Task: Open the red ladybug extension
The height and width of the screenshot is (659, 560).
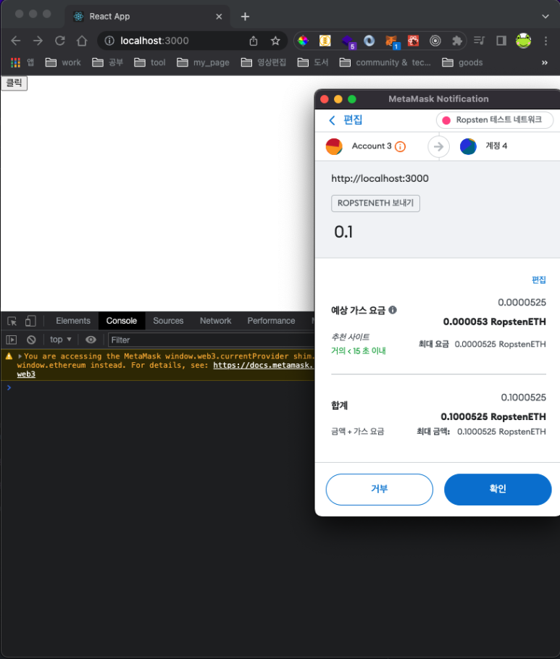Action: (x=413, y=41)
